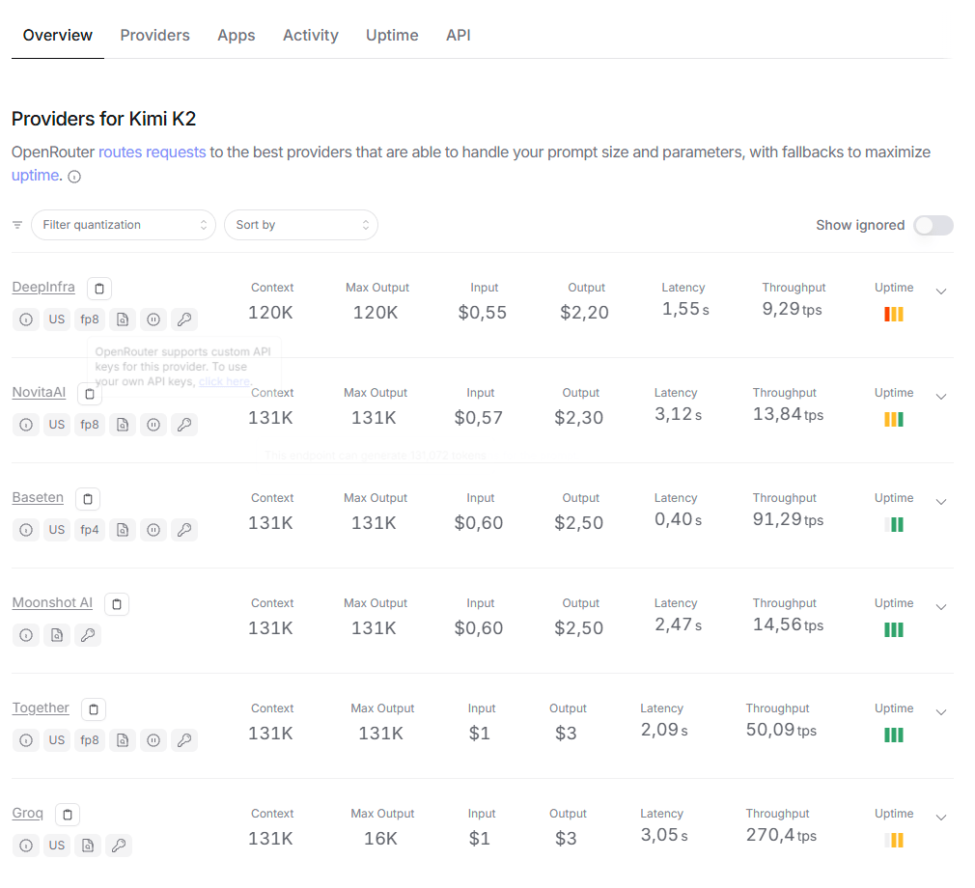
Task: Click Groq max output value 16K
Action: 380,838
